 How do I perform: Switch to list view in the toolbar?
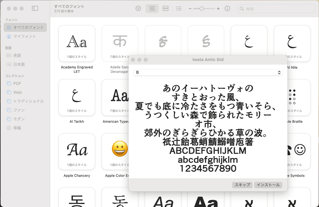pos(179,8)
